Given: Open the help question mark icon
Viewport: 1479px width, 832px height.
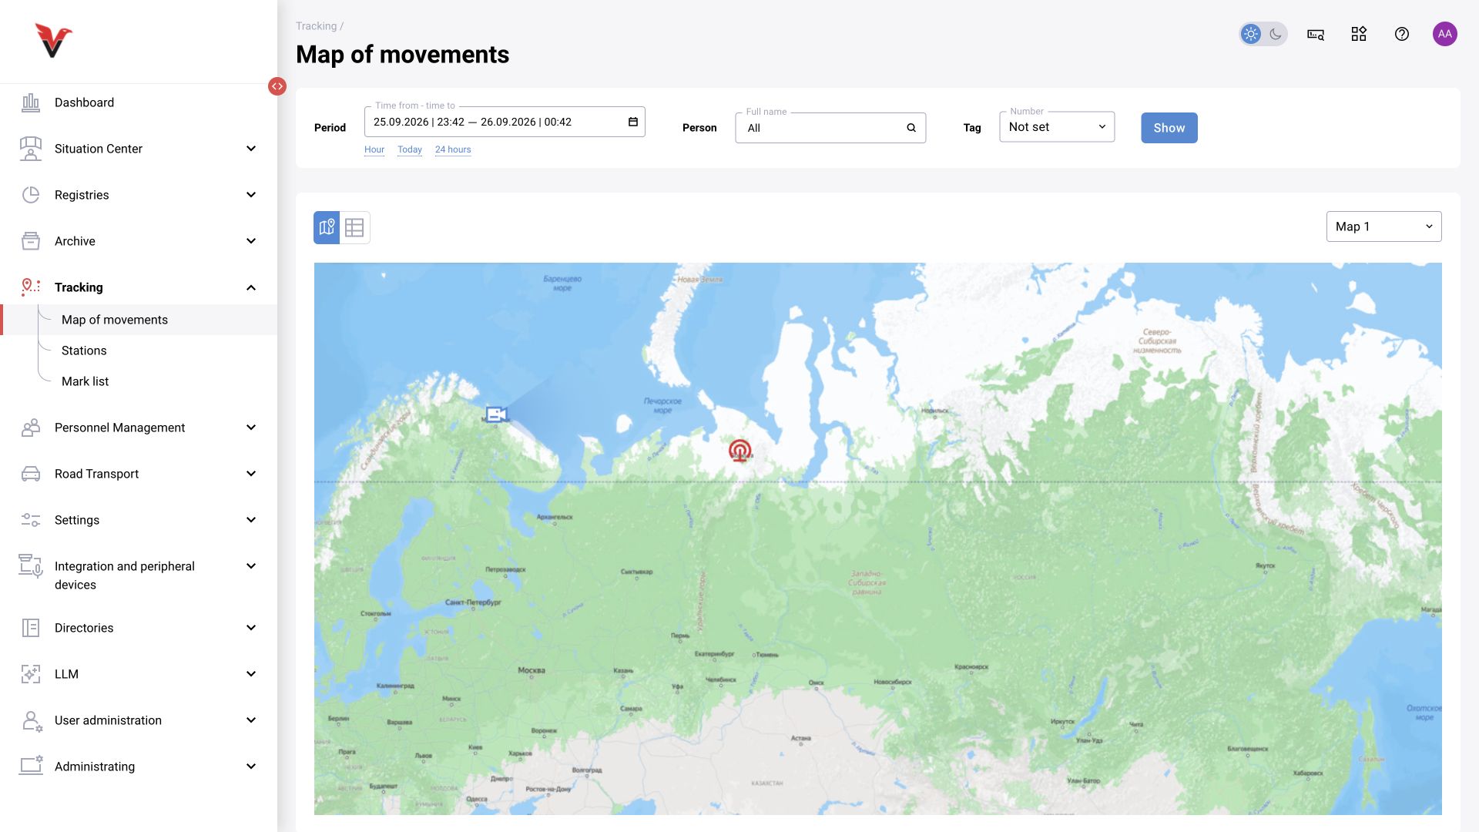Looking at the screenshot, I should click(1402, 34).
